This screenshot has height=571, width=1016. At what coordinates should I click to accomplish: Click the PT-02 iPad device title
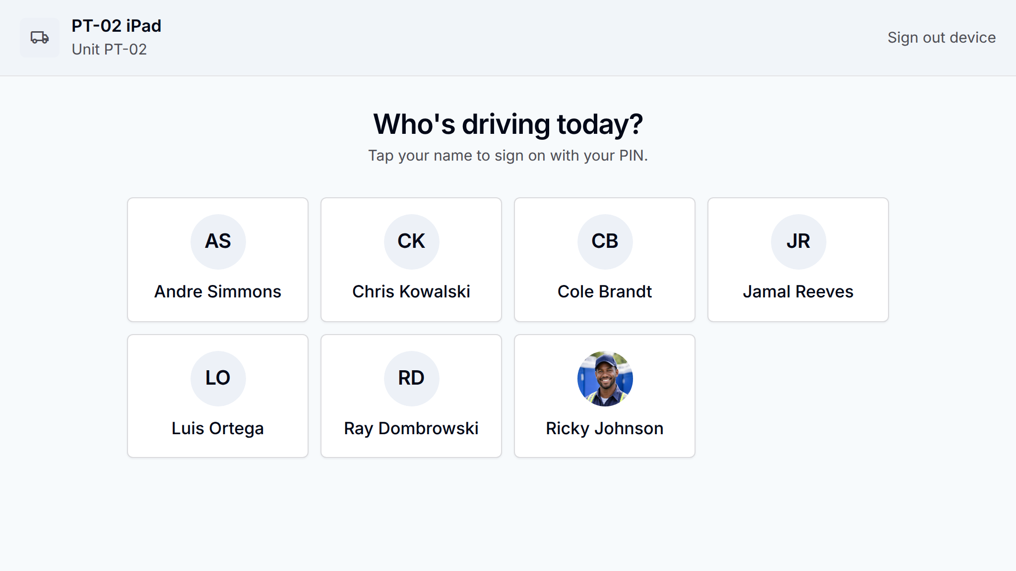pos(116,26)
